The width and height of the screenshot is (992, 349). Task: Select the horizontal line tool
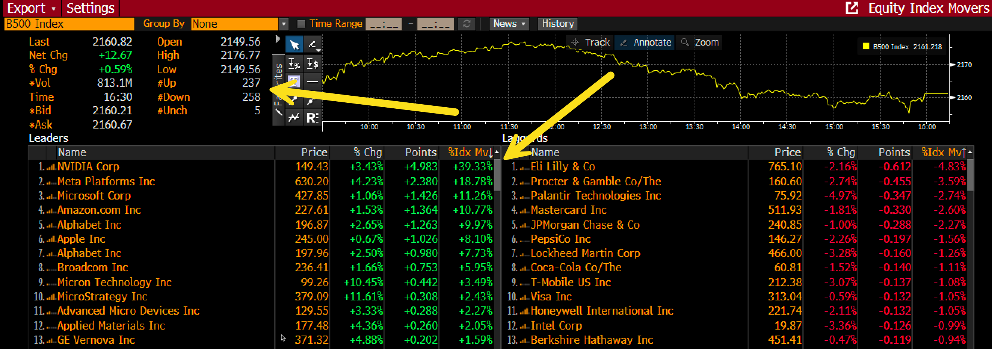click(312, 81)
